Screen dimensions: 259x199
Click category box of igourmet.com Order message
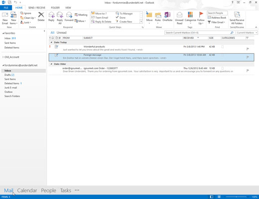click(223, 68)
